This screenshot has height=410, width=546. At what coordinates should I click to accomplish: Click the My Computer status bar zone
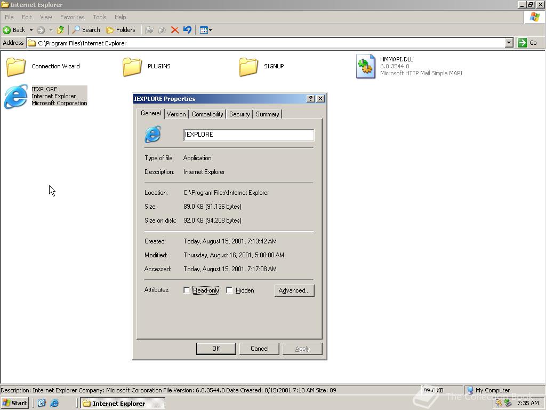(x=504, y=390)
